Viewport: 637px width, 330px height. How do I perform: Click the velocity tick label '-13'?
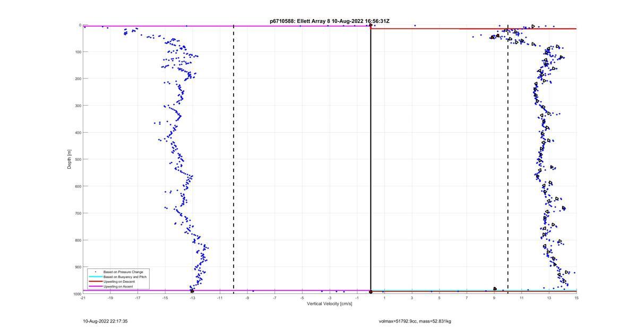coord(193,298)
